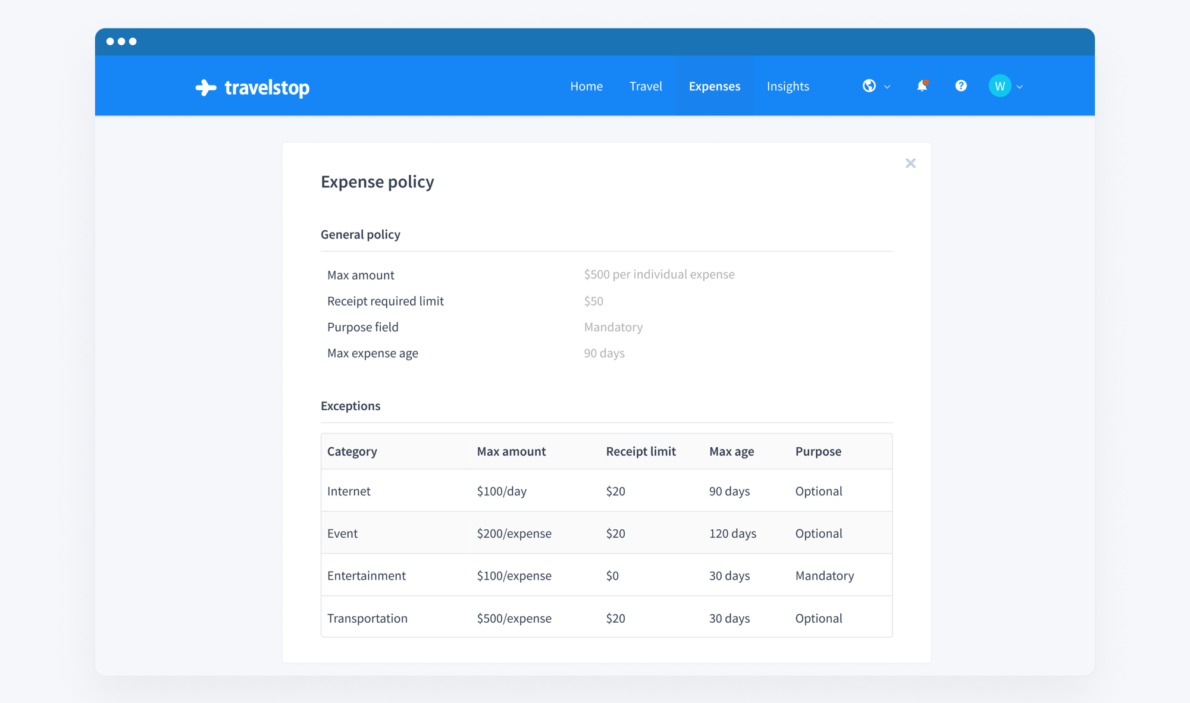The image size is (1190, 703).
Task: Close the Expense policy panel
Action: coord(910,163)
